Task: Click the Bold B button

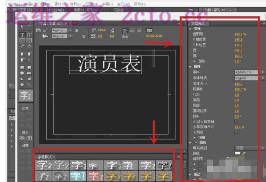Action: click(77, 30)
